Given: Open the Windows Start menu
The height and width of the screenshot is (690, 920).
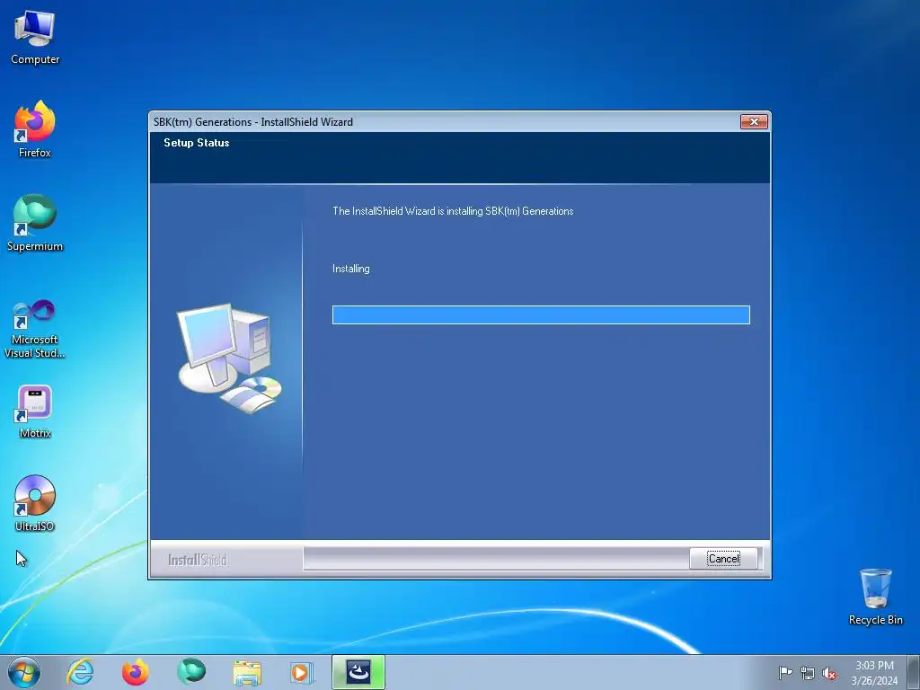Looking at the screenshot, I should 23,672.
